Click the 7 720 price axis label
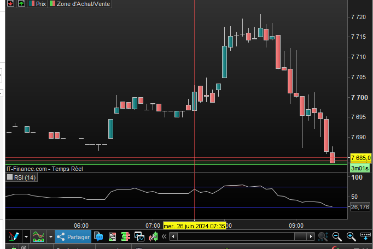 coord(358,17)
